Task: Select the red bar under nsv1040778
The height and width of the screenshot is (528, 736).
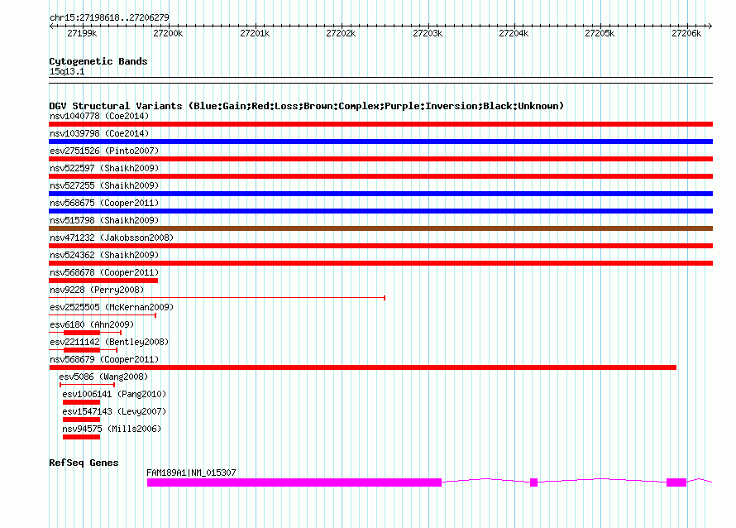Action: (380, 124)
